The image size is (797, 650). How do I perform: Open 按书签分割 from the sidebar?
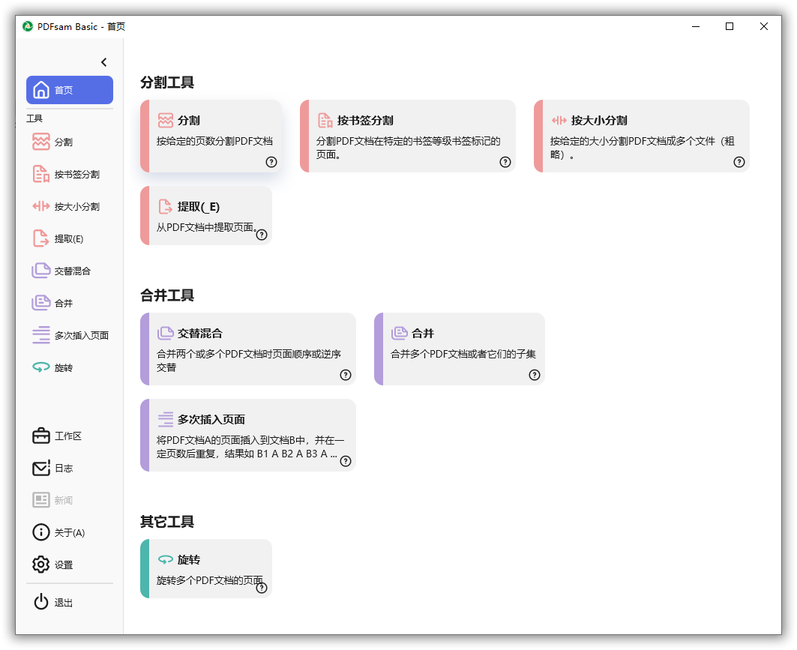tap(69, 175)
